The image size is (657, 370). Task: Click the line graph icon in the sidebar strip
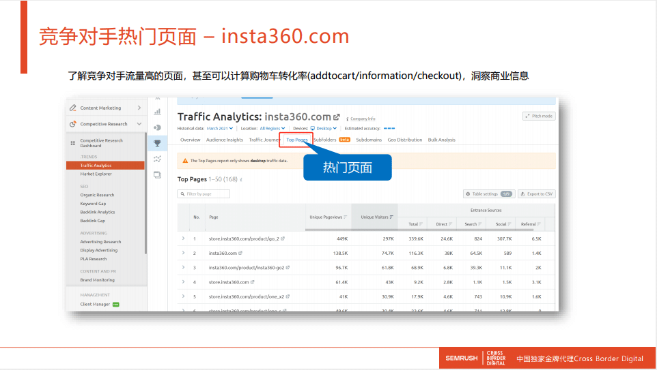tap(157, 159)
